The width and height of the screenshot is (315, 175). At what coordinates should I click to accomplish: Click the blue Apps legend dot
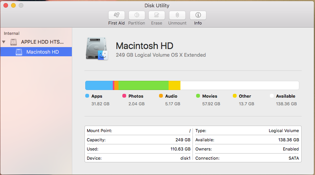pyautogui.click(x=87, y=96)
